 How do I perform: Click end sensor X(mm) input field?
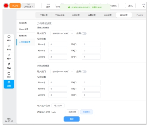click(58, 83)
